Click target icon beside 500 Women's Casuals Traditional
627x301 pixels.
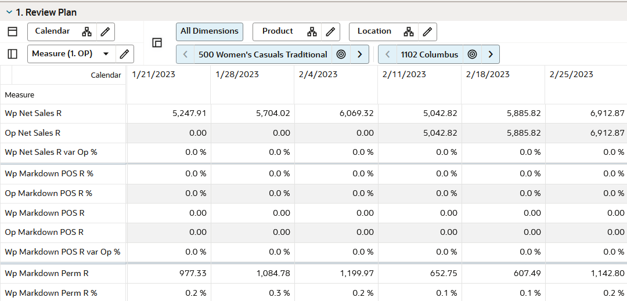(x=341, y=55)
